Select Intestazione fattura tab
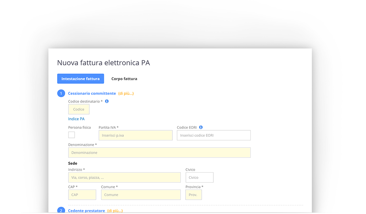The width and height of the screenshot is (366, 214). (x=81, y=79)
